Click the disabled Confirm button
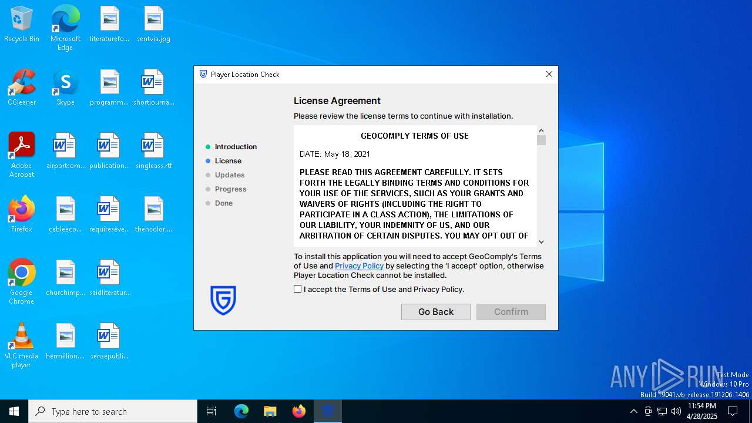Screen dimensions: 752x423 coord(511,312)
